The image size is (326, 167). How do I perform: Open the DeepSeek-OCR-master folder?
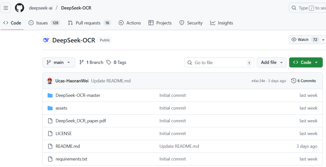click(x=78, y=95)
